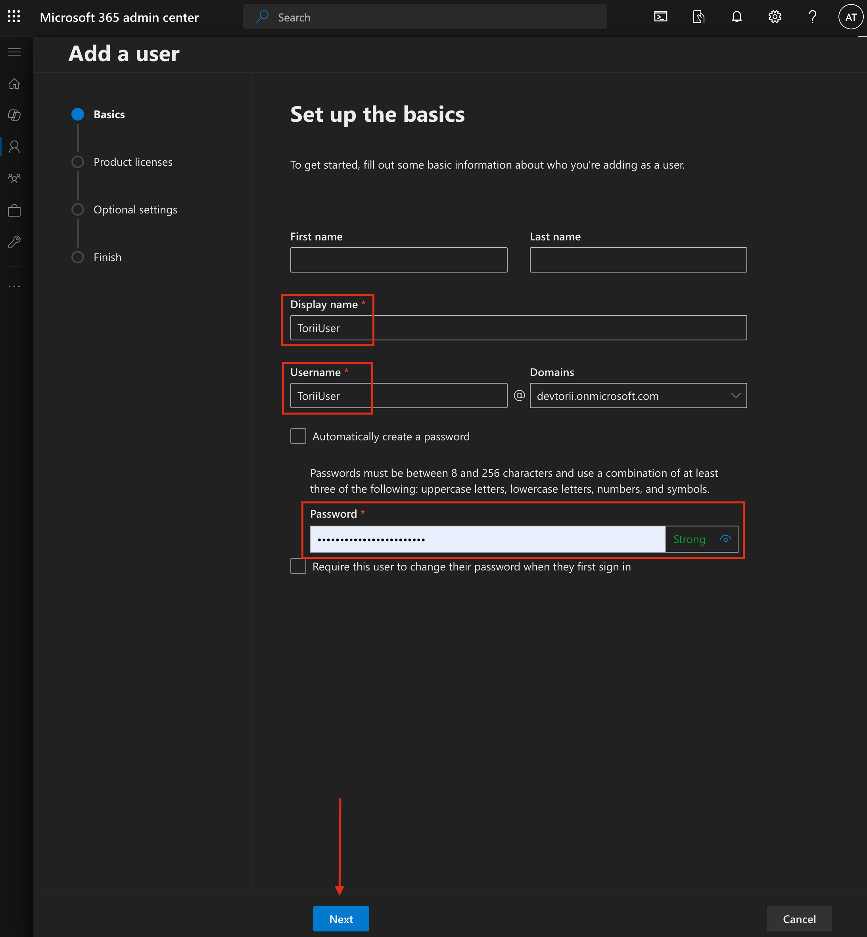Click the Add a user page title
This screenshot has width=867, height=937.
[x=124, y=54]
